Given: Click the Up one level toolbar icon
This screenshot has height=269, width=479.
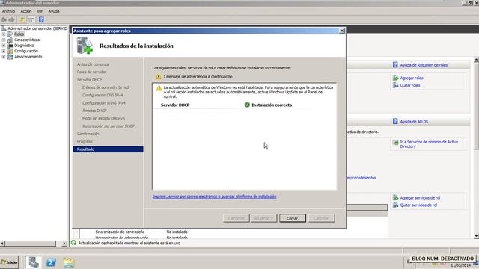Looking at the screenshot, I should pos(22,20).
